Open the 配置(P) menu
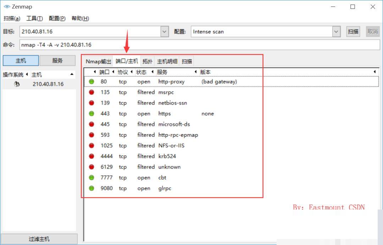The image size is (383, 245). (57, 18)
